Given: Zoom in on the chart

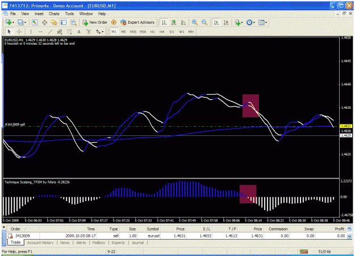Looking at the screenshot, I should pyautogui.click(x=194, y=22).
